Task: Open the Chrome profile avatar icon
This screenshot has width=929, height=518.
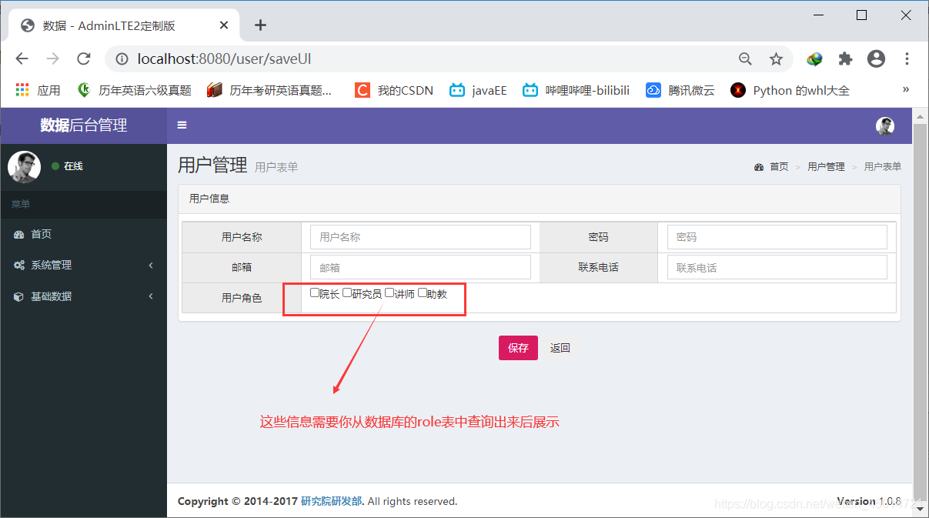Action: coord(876,58)
